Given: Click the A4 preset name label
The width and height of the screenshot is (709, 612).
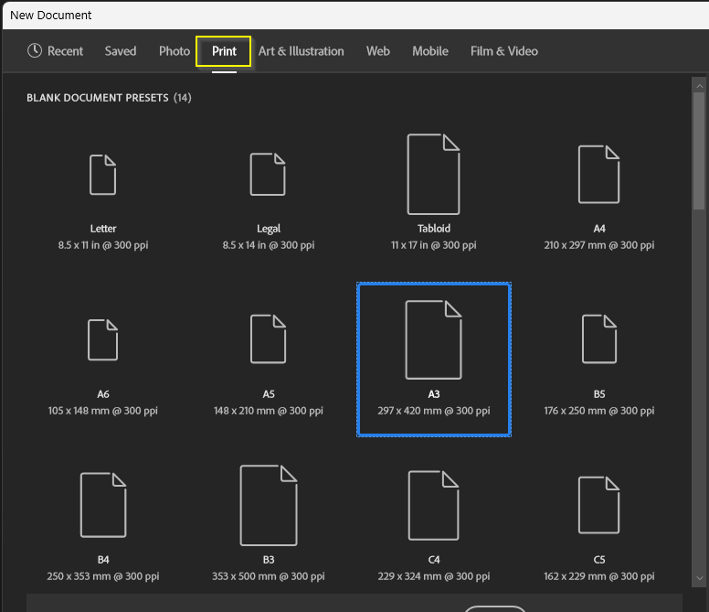Looking at the screenshot, I should 599,229.
